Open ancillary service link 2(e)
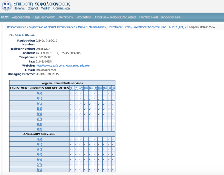 point(40,160)
